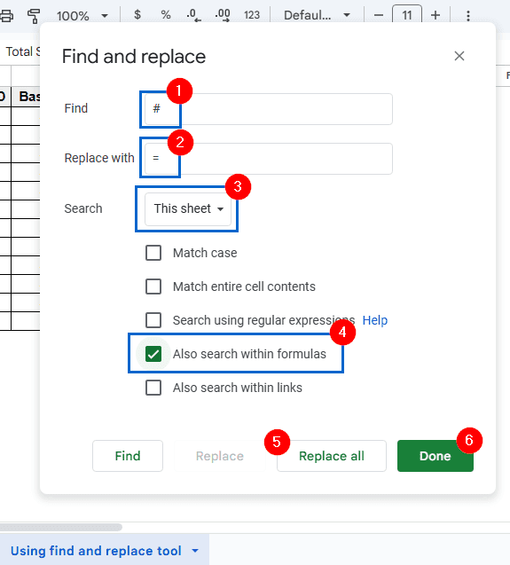Screen dimensions: 510x565
Task: Close the Find and replace dialog
Action: tap(459, 56)
